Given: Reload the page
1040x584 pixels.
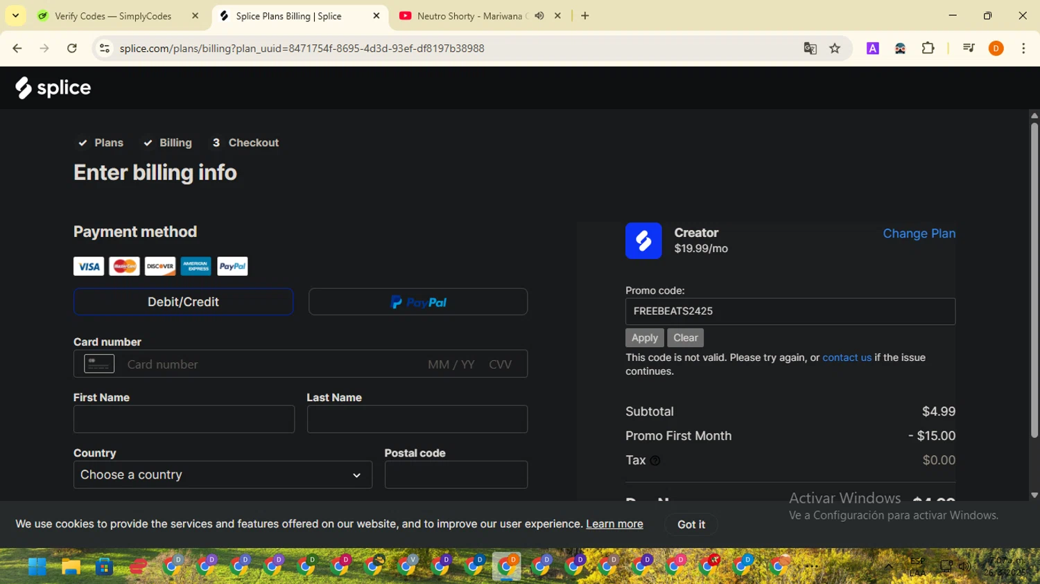Looking at the screenshot, I should [71, 48].
